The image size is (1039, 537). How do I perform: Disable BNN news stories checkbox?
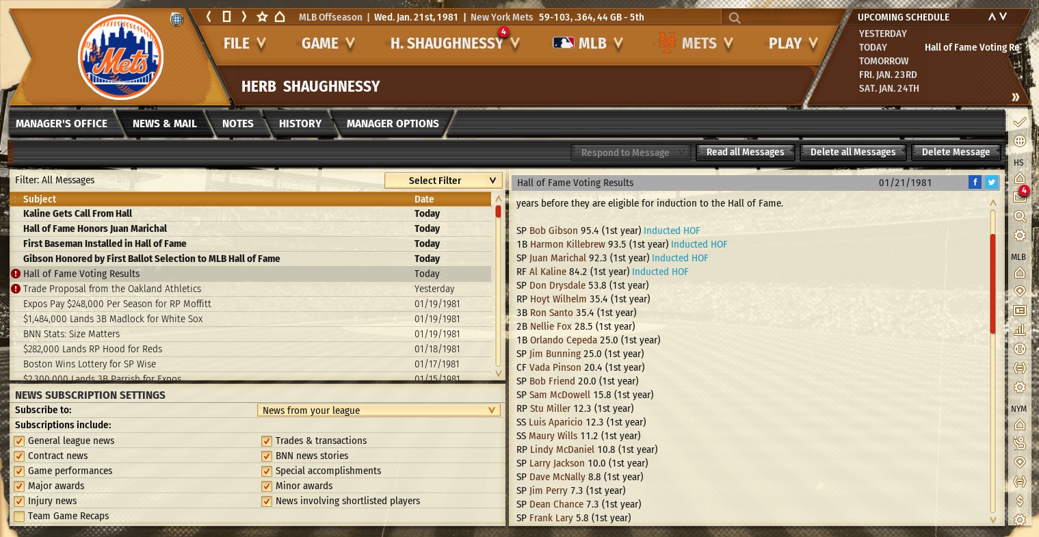pos(267,456)
